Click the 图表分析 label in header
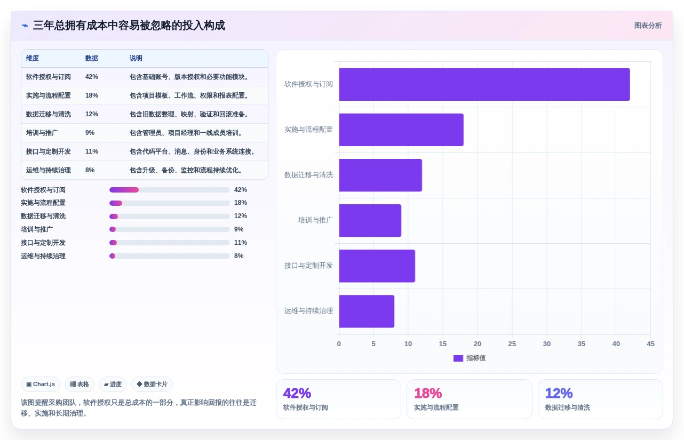The height and width of the screenshot is (440, 684). pyautogui.click(x=648, y=26)
